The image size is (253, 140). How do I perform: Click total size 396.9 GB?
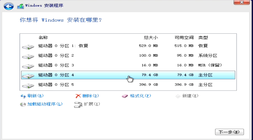point(148,85)
